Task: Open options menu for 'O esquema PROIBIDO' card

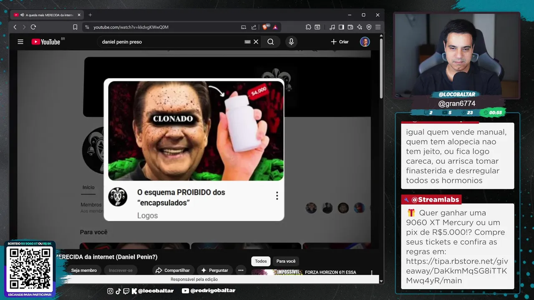Action: [277, 196]
